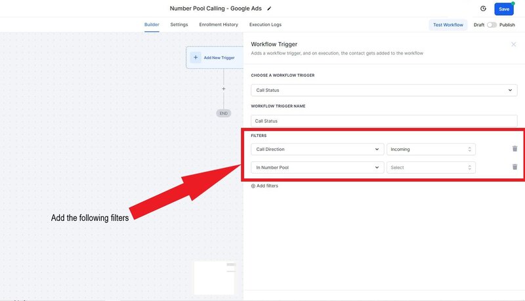Toggle the Draft/Publish switch
The width and height of the screenshot is (525, 301).
coord(492,25)
